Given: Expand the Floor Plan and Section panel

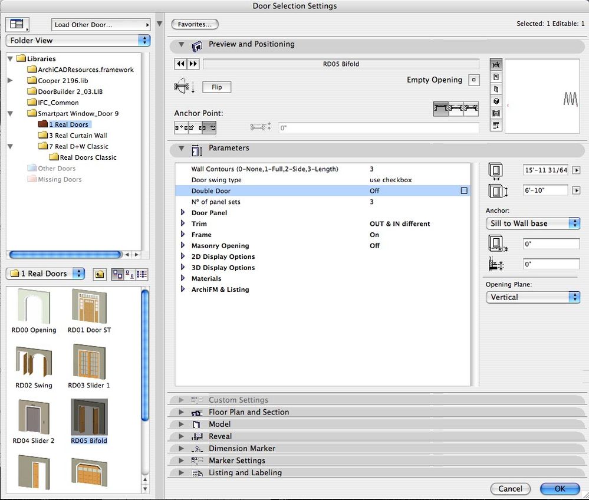Looking at the screenshot, I should [x=182, y=412].
